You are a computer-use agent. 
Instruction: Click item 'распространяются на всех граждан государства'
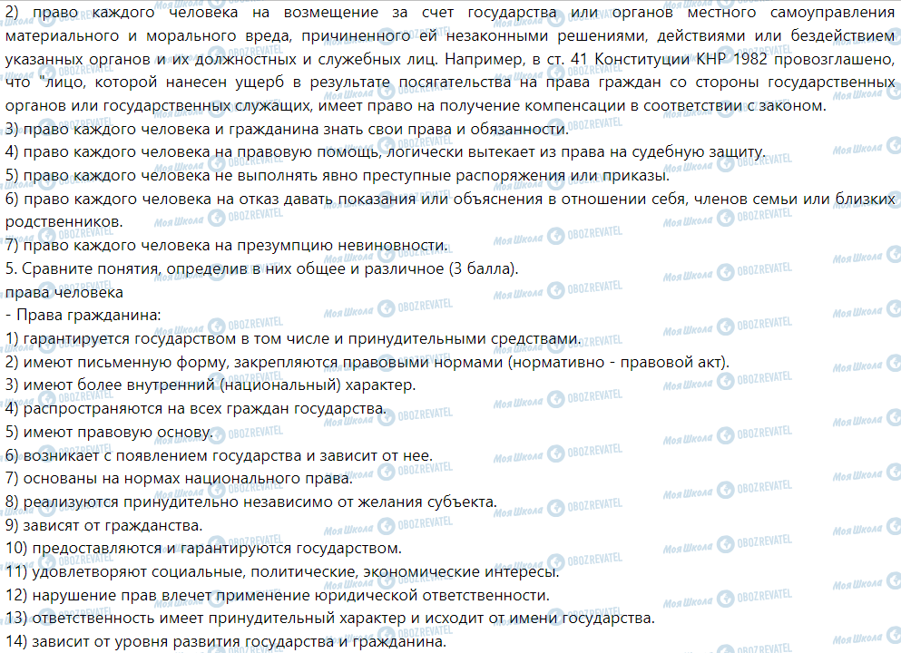(196, 408)
